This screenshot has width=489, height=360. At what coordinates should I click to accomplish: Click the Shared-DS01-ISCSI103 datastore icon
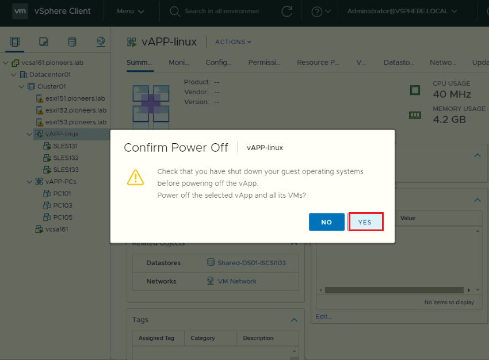click(x=211, y=262)
